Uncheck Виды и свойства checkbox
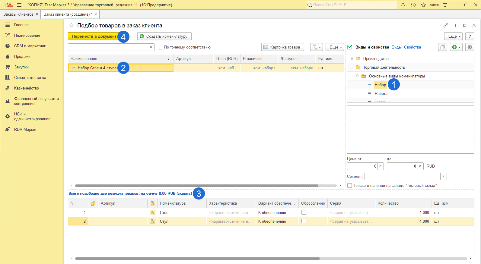Screen dimensions: 481x264 coord(350,47)
